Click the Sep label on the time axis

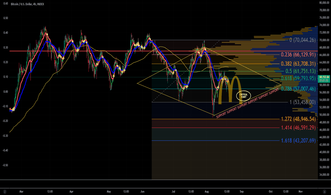point(242,191)
